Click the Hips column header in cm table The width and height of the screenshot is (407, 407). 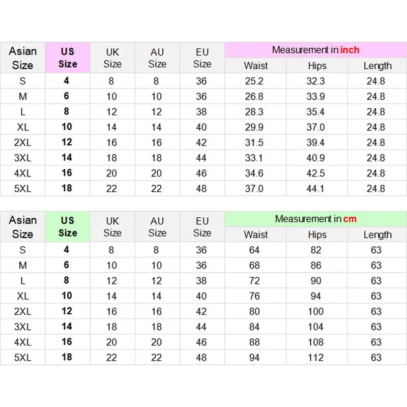tap(317, 235)
